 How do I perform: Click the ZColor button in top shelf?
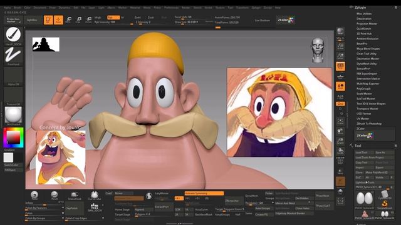click(286, 20)
